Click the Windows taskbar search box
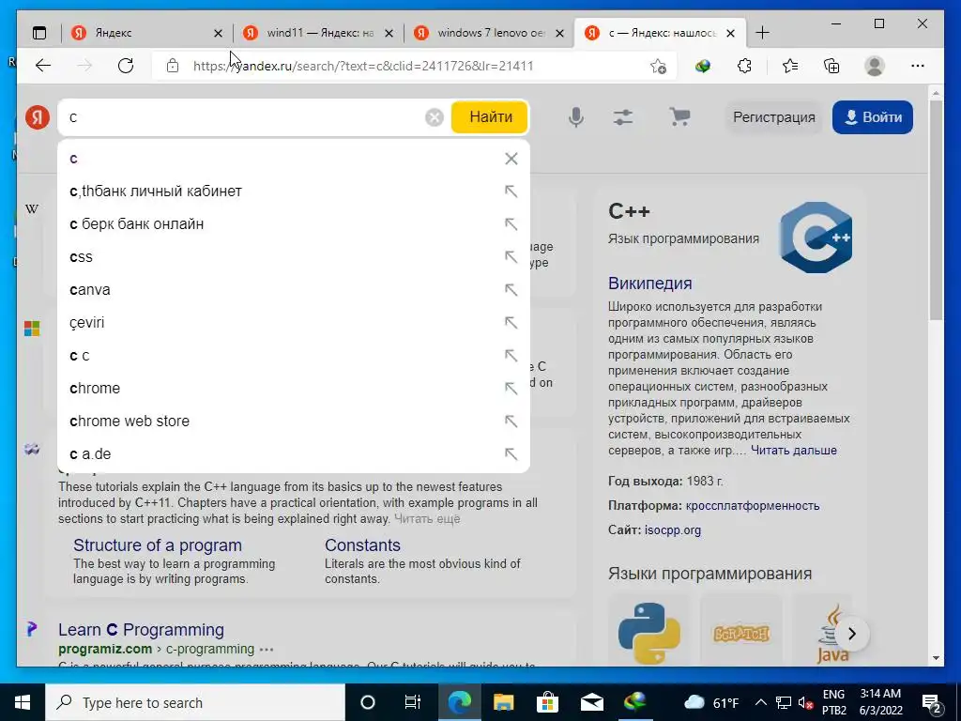961x721 pixels. tap(195, 702)
